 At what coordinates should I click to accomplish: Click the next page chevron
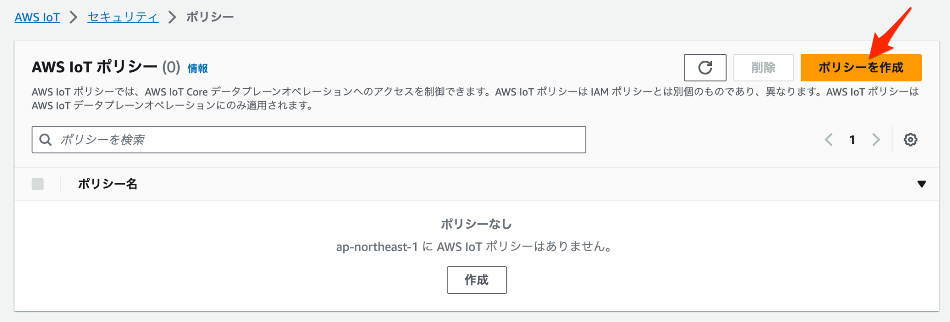coord(876,139)
